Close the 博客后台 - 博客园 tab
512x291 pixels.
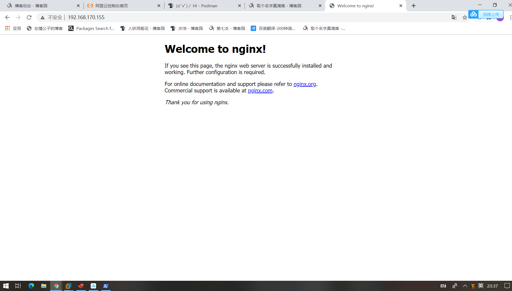(78, 6)
